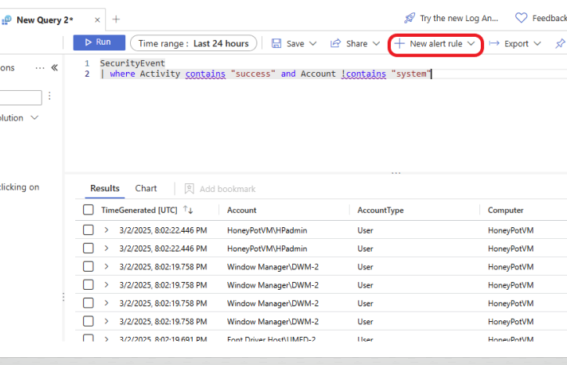The image size is (567, 365).
Task: Click first row's Computer HoneyPotVM cell
Action: pos(511,230)
